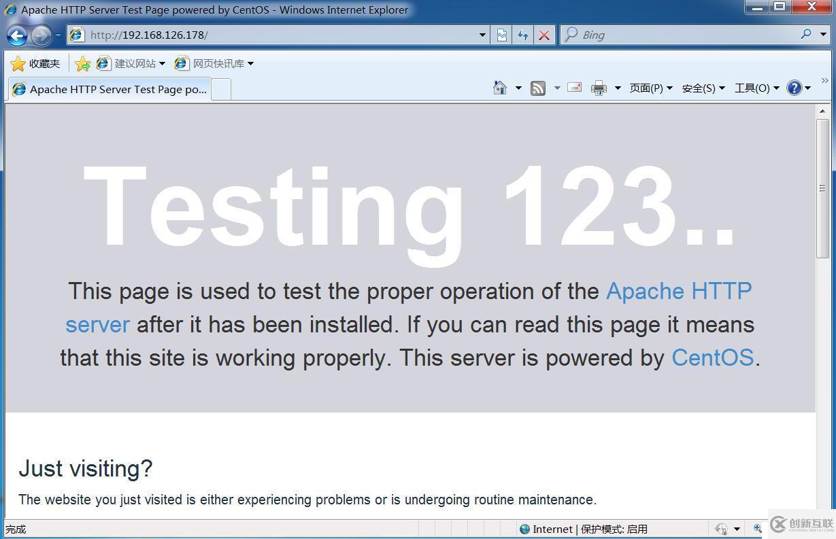
Task: Select the Apache HTTP Server Test Page tab
Action: point(110,89)
